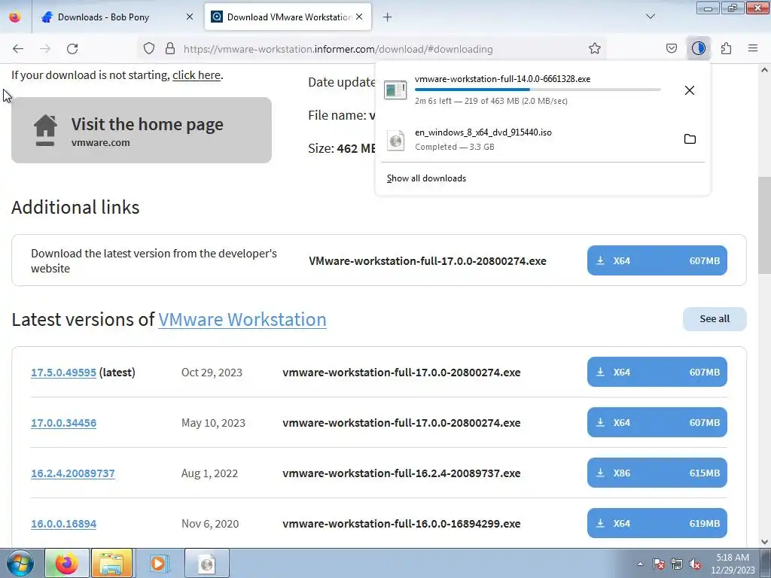Click the vmware download progress bar
This screenshot has width=771, height=578.
pyautogui.click(x=538, y=90)
